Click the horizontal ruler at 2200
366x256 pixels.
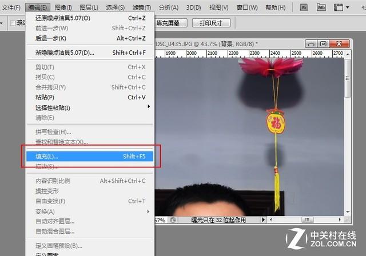(233, 53)
